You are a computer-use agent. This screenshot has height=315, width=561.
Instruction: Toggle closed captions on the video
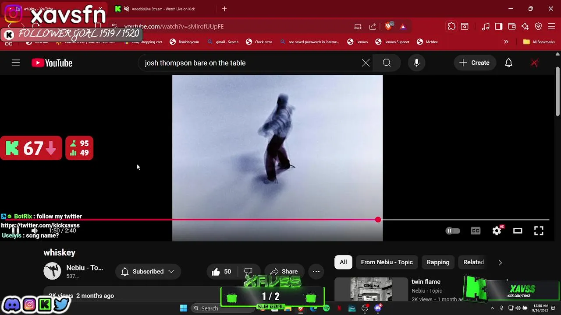coord(476,231)
